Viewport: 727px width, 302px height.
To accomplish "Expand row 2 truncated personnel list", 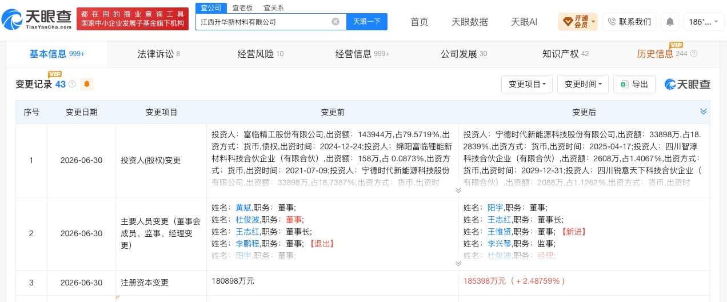I will click(x=458, y=263).
